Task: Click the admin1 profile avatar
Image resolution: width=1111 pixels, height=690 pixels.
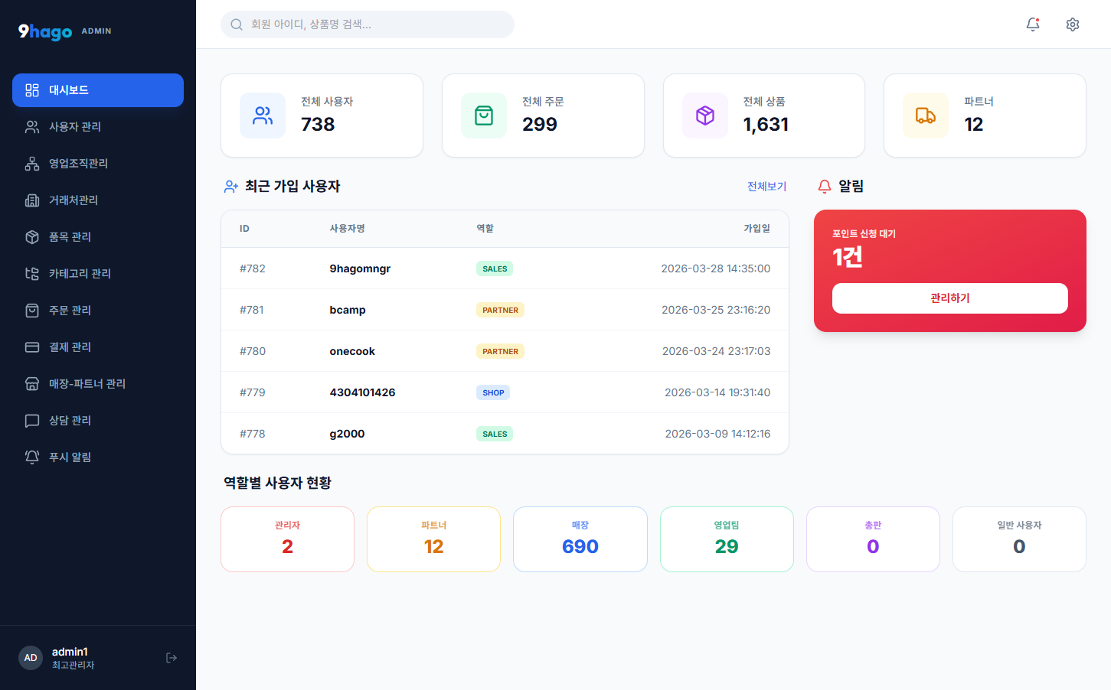Action: point(31,657)
